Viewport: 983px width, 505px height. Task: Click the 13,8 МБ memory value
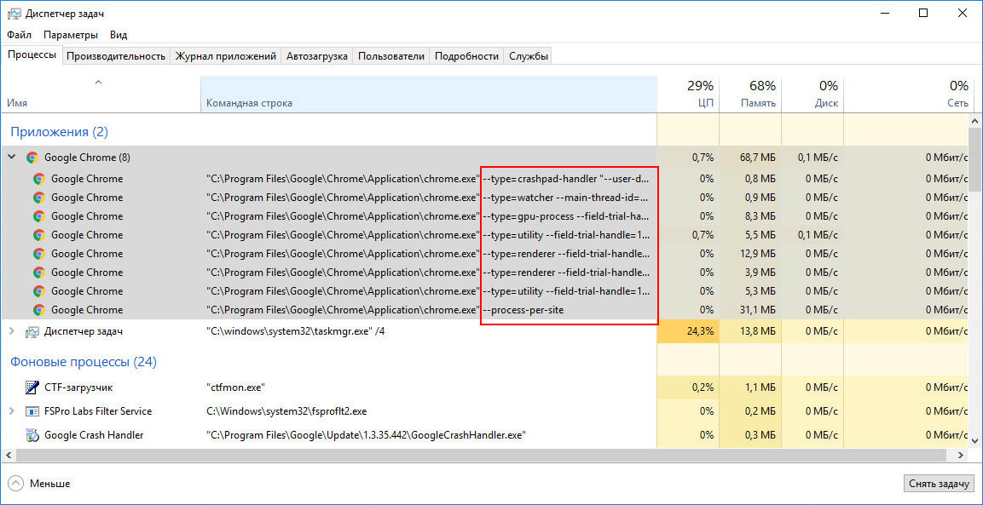pyautogui.click(x=758, y=331)
